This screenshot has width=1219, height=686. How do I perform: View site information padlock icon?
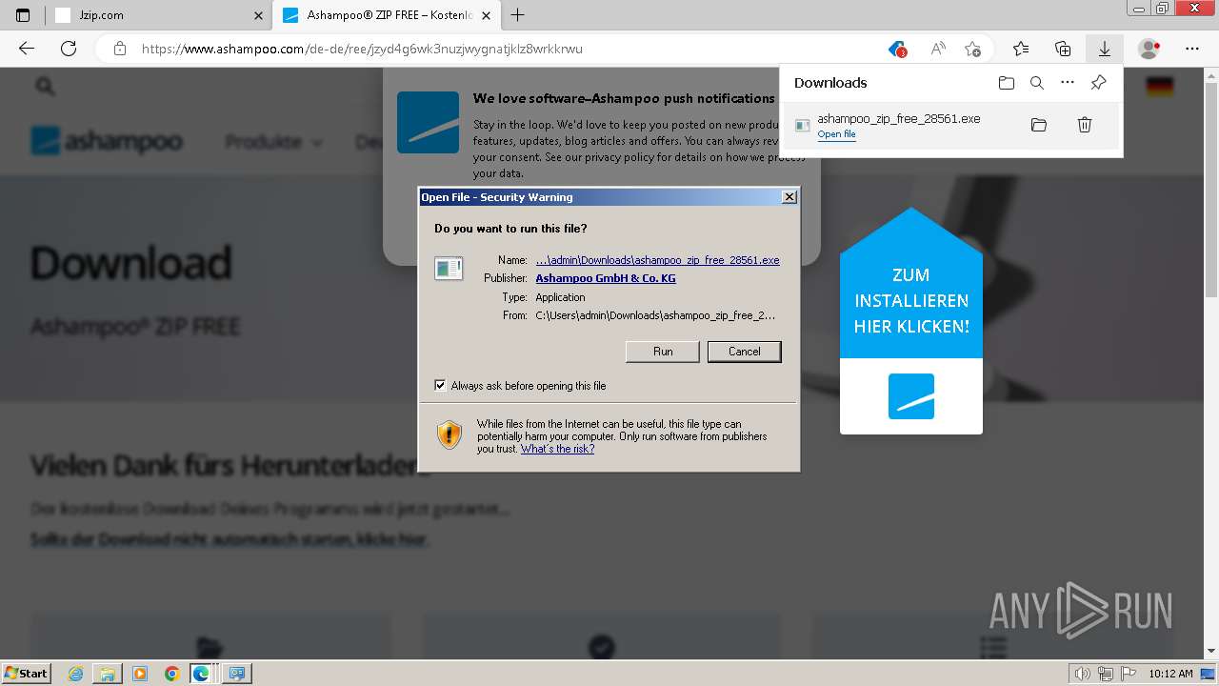click(119, 49)
